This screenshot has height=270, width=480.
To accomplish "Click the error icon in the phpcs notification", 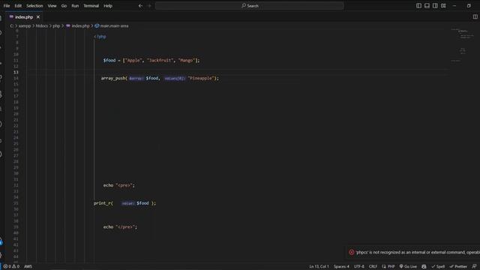I will coord(352,252).
